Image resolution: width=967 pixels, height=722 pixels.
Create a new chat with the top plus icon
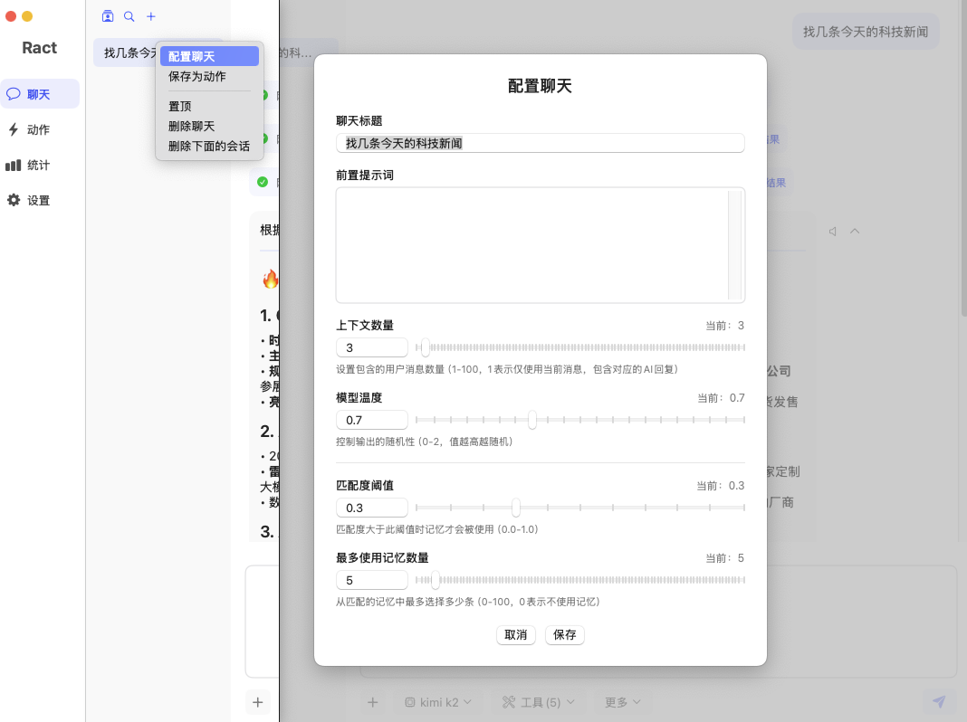coord(151,16)
